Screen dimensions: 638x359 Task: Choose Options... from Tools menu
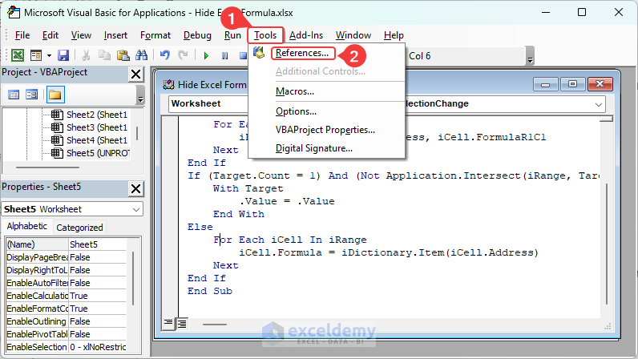296,111
